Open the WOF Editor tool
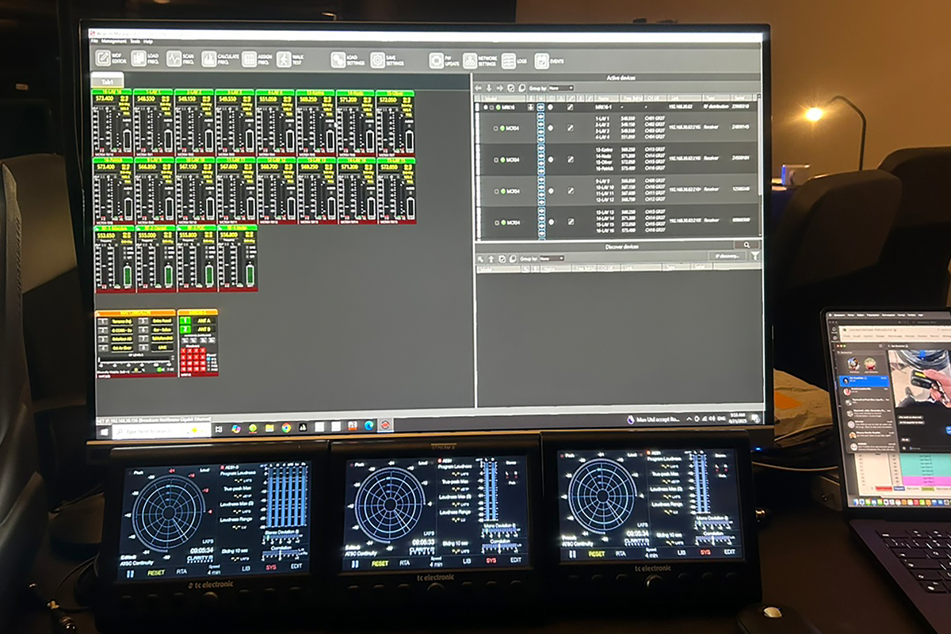 click(x=103, y=59)
